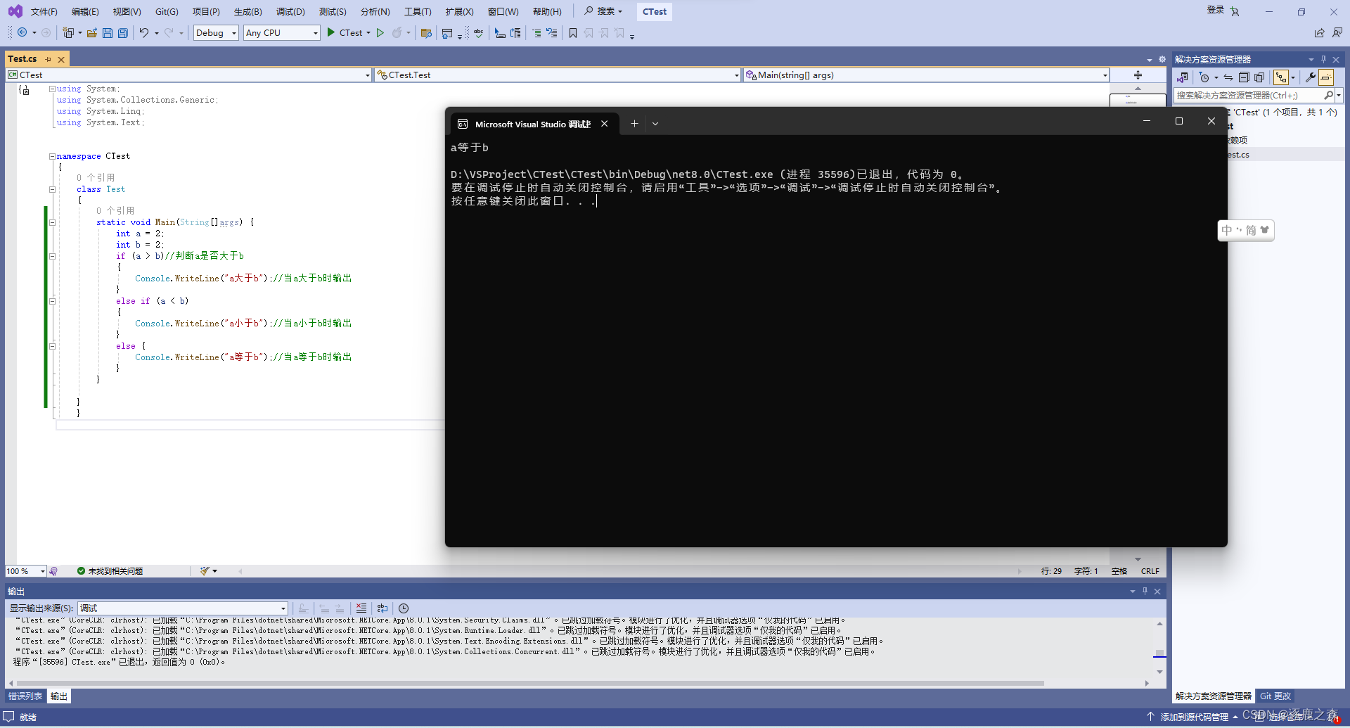Image resolution: width=1350 pixels, height=728 pixels.
Task: Click the New Project toolbar icon
Action: 68,33
